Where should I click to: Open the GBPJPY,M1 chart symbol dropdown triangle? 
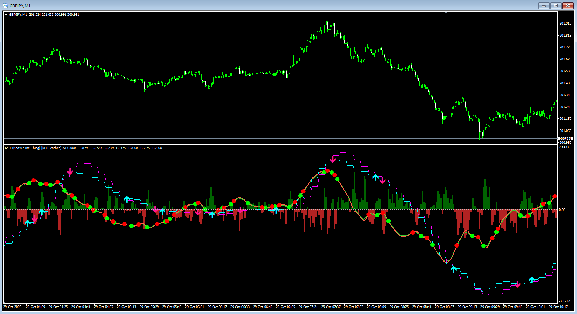(x=6, y=15)
